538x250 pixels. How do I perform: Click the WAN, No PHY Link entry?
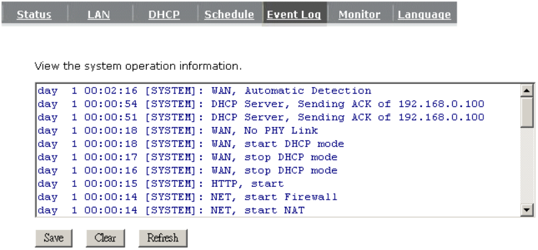[x=178, y=130]
